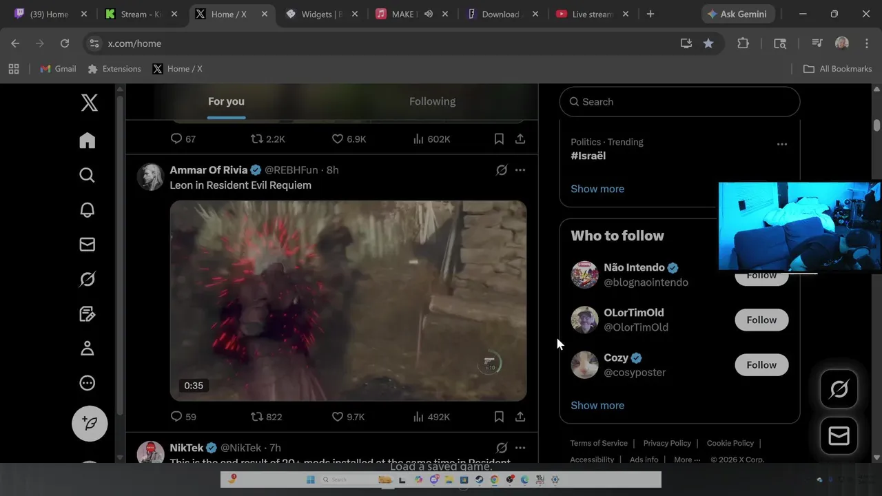882x496 pixels.
Task: Reply to Ammar Of Rivia post (59)
Action: click(183, 417)
